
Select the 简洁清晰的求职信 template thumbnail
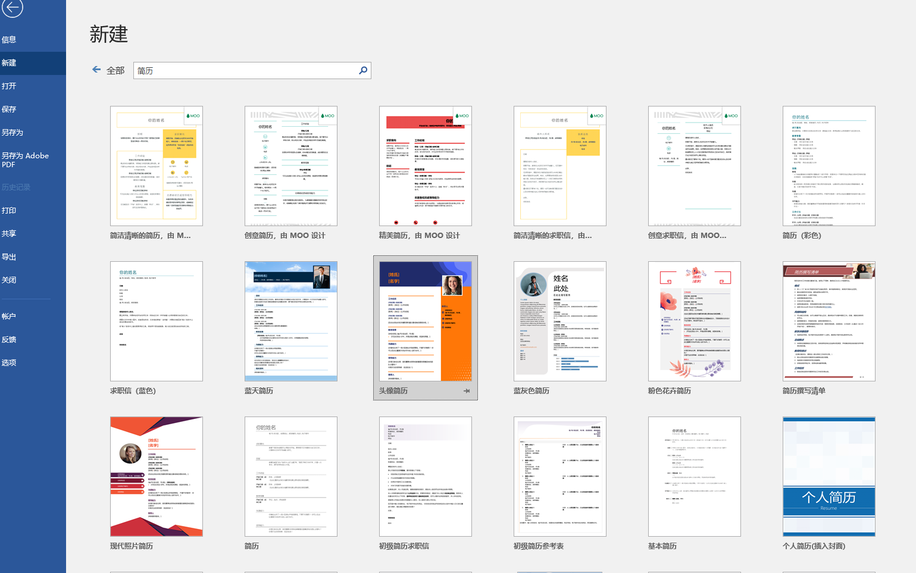(x=560, y=166)
